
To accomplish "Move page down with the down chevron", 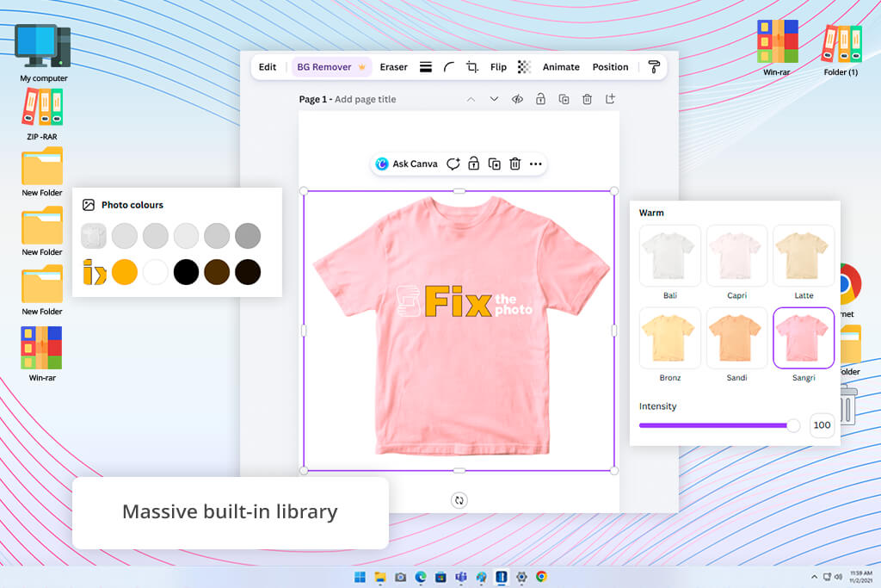I will [x=494, y=99].
